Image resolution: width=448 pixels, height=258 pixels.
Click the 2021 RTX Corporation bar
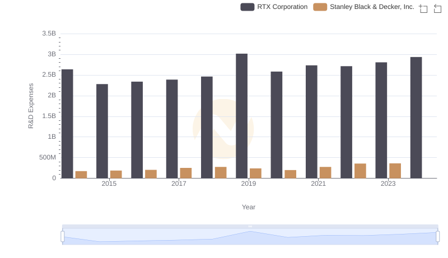point(311,122)
